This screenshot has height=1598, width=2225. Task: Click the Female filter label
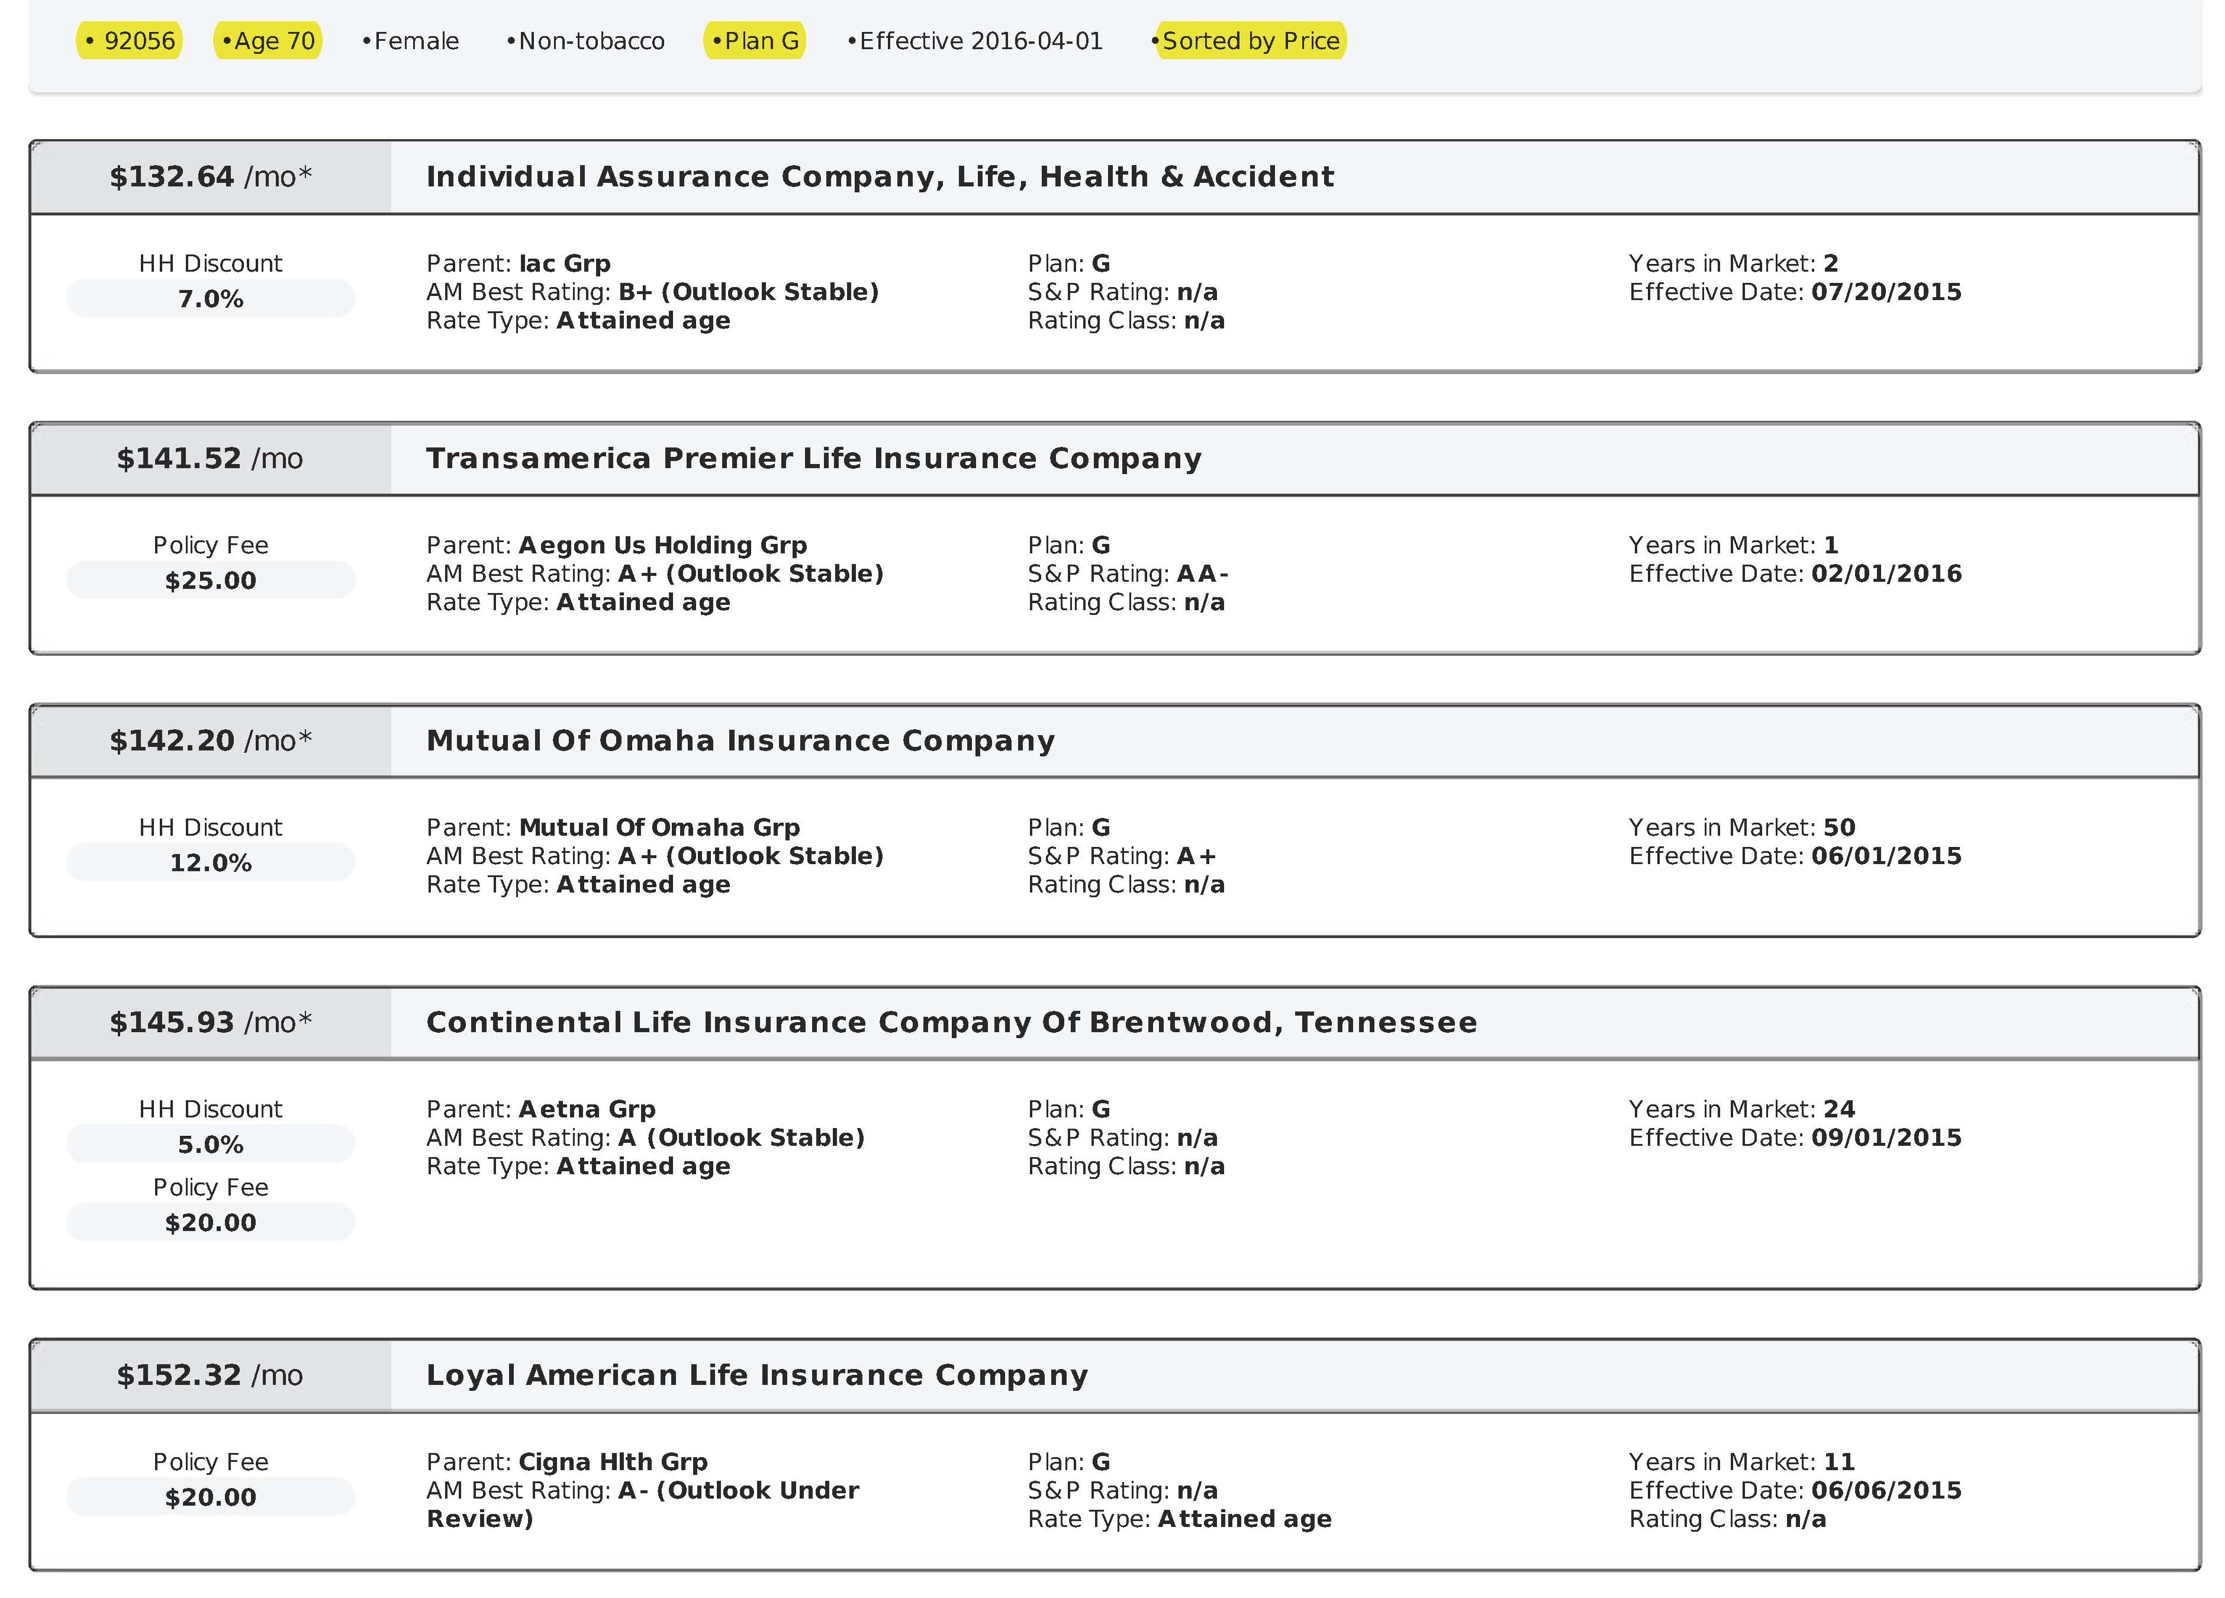411,41
